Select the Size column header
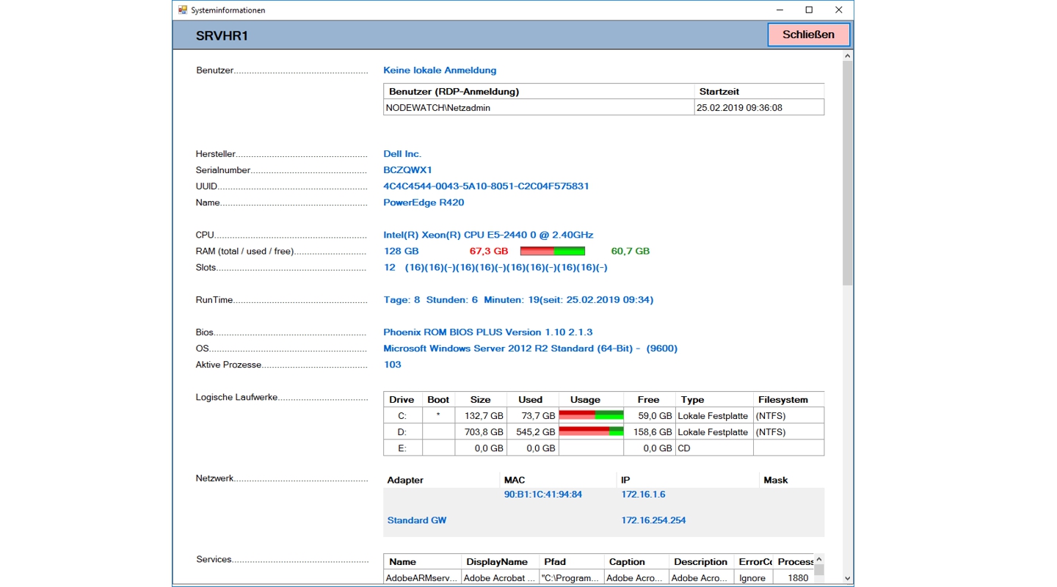This screenshot has width=1057, height=587. click(480, 400)
